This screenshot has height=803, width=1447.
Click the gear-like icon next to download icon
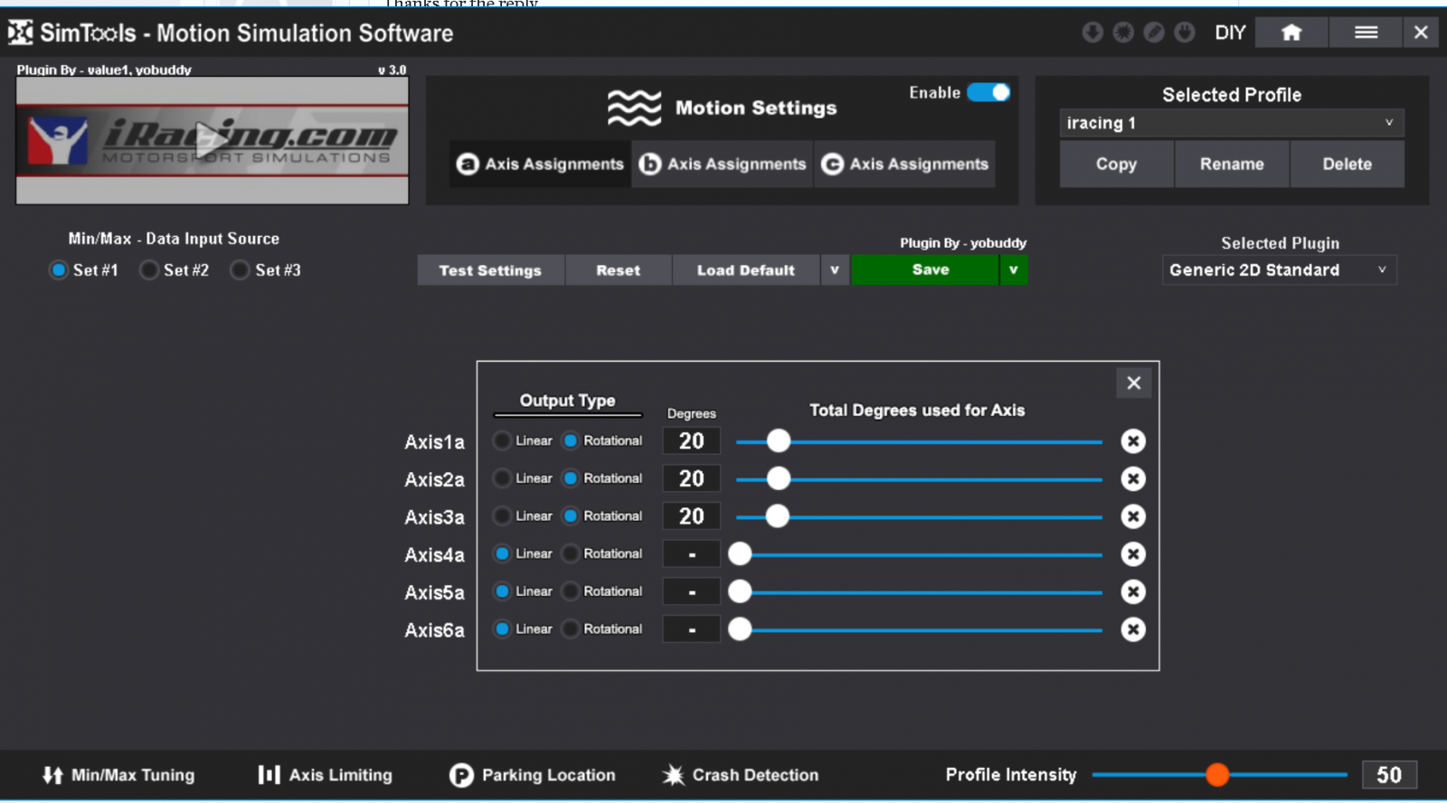(1123, 33)
